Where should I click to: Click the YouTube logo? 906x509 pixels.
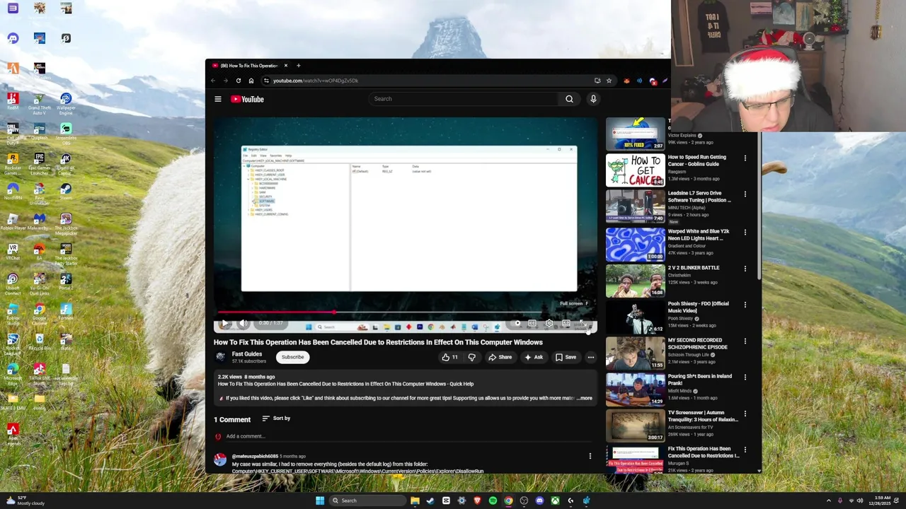click(247, 99)
